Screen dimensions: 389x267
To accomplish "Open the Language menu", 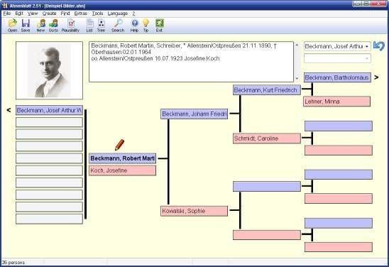I will pos(118,13).
